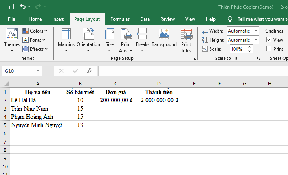Click the Cancel X in the formula bar

click(x=61, y=71)
